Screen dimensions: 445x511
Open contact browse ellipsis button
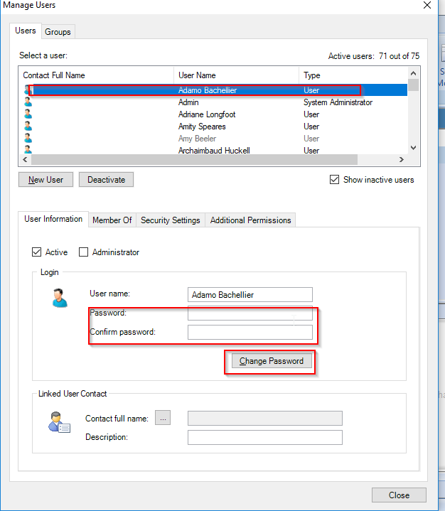click(x=163, y=418)
